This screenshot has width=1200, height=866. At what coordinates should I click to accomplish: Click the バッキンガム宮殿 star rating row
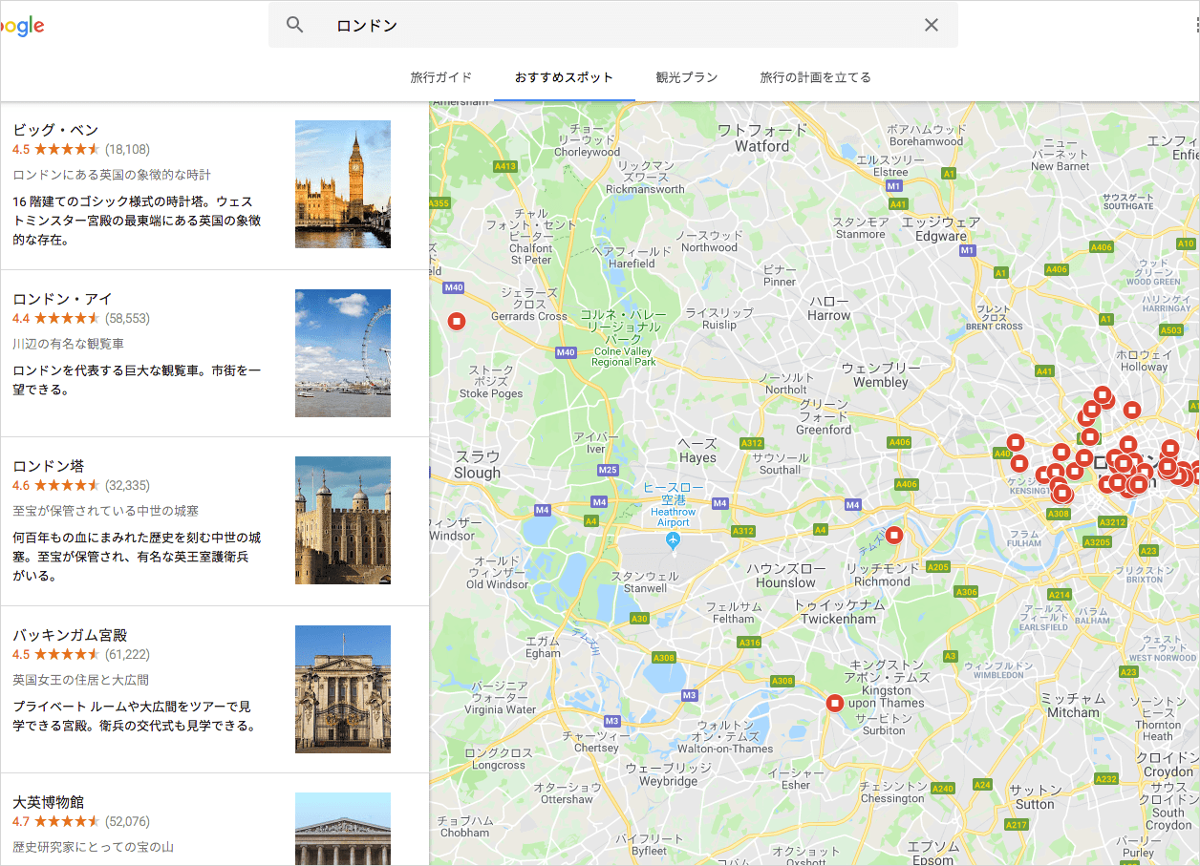81,654
